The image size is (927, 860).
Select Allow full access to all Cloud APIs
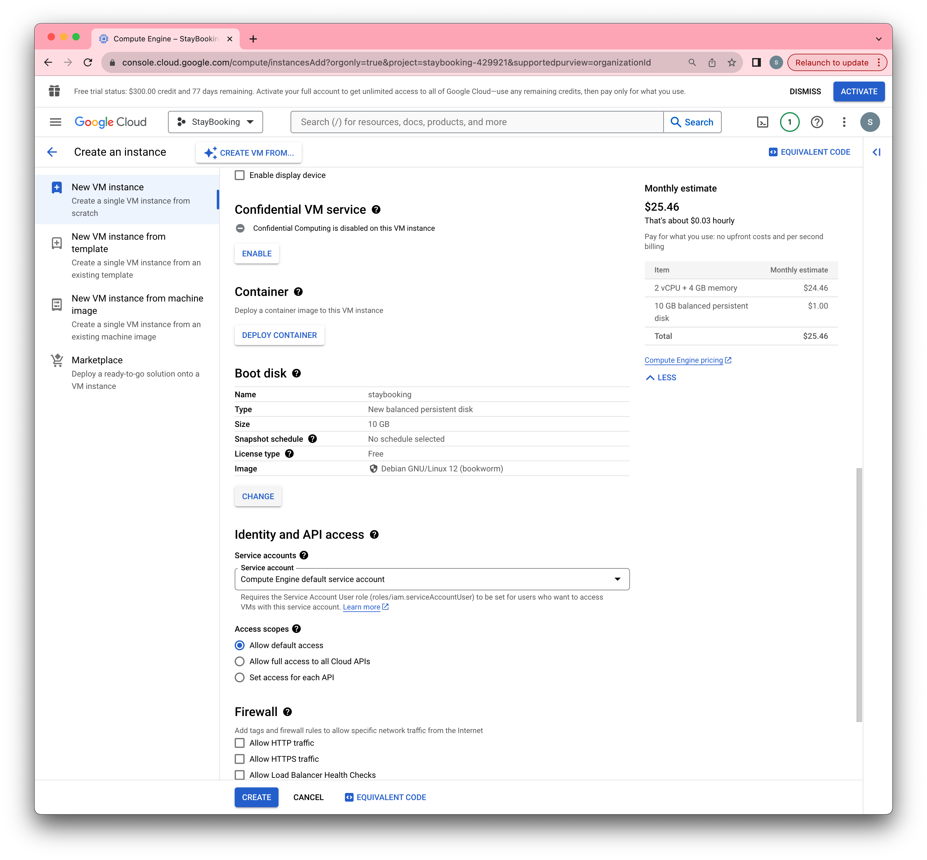pyautogui.click(x=240, y=661)
